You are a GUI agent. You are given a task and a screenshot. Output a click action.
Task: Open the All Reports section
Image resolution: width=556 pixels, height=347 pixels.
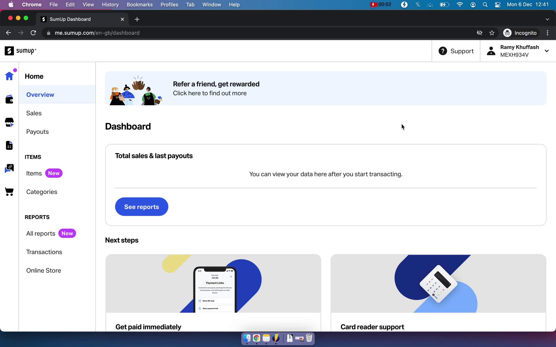(x=41, y=233)
